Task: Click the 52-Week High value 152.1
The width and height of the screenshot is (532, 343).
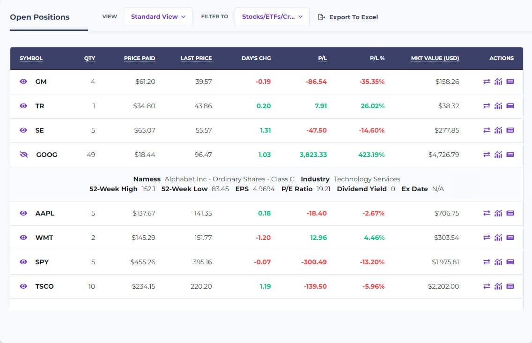Action: pos(148,189)
